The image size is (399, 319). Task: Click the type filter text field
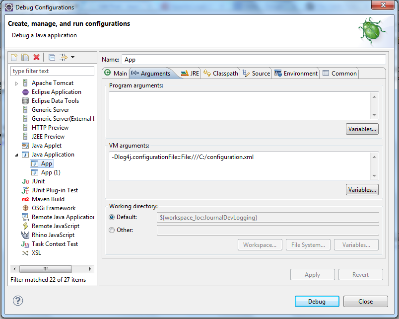pyautogui.click(x=53, y=71)
